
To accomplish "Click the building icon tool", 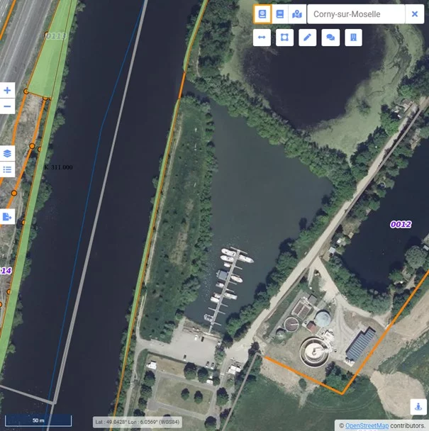I will click(352, 38).
